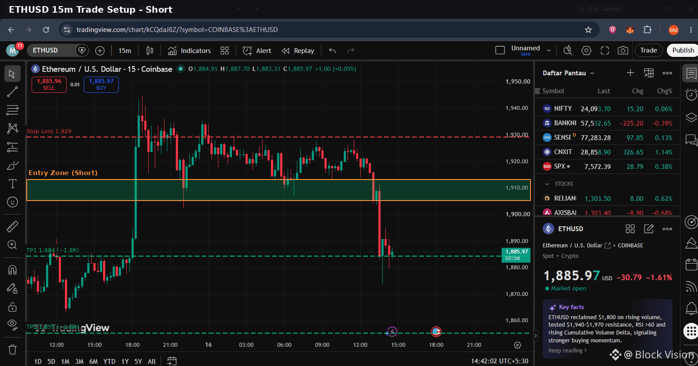Select the Text annotation tool

12,183
